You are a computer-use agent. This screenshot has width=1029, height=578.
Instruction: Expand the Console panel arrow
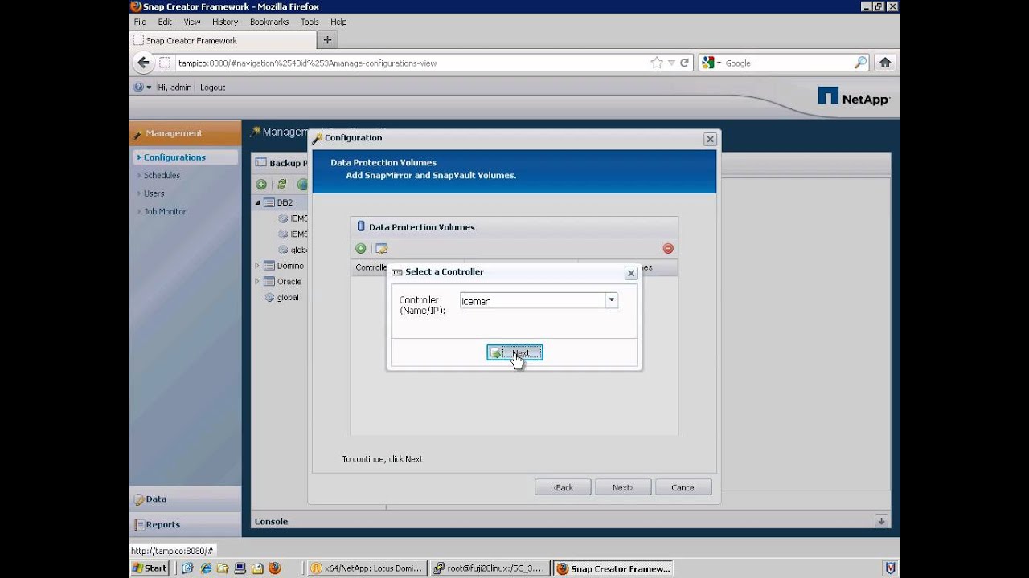point(882,521)
